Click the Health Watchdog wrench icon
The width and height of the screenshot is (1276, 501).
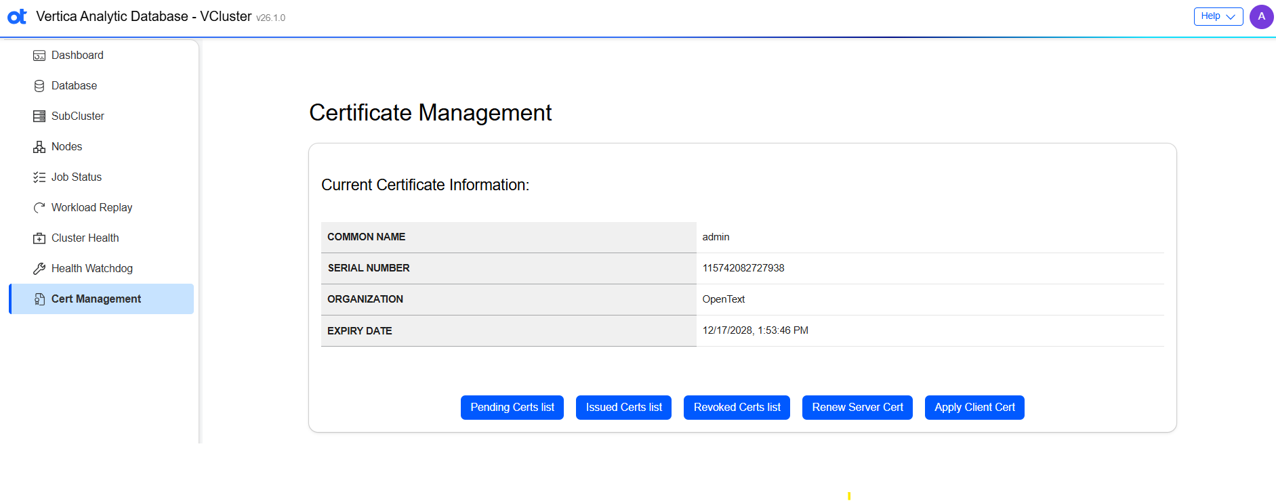pyautogui.click(x=39, y=269)
